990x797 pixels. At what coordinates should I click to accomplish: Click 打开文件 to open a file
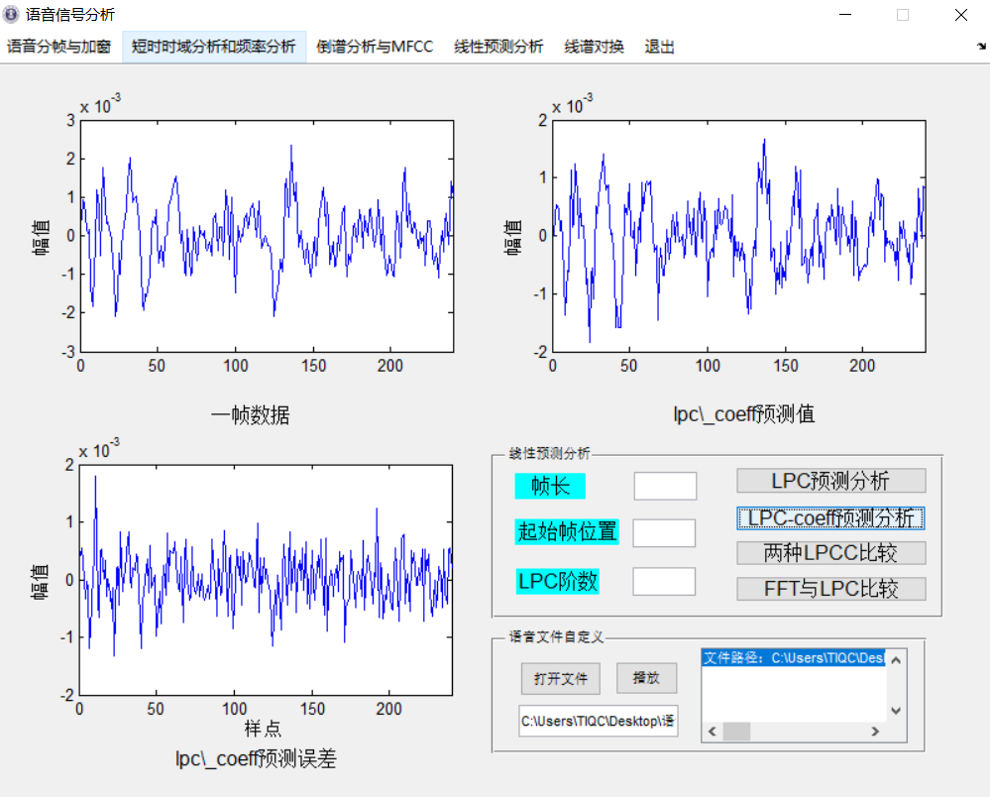560,678
